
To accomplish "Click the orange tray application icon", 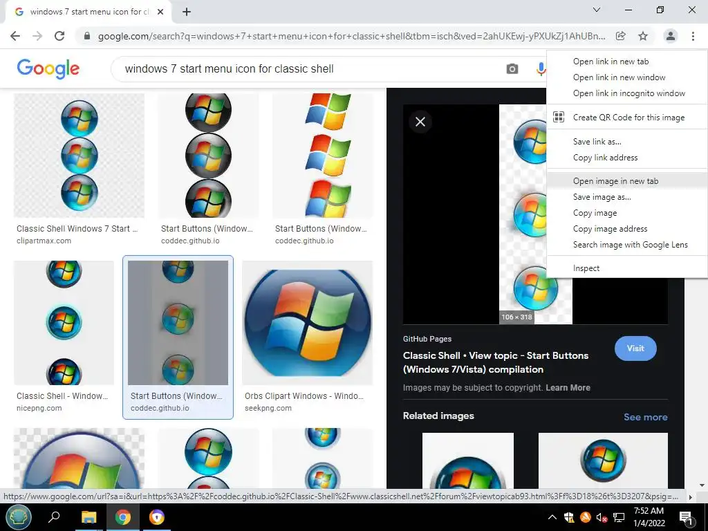I will tap(585, 517).
